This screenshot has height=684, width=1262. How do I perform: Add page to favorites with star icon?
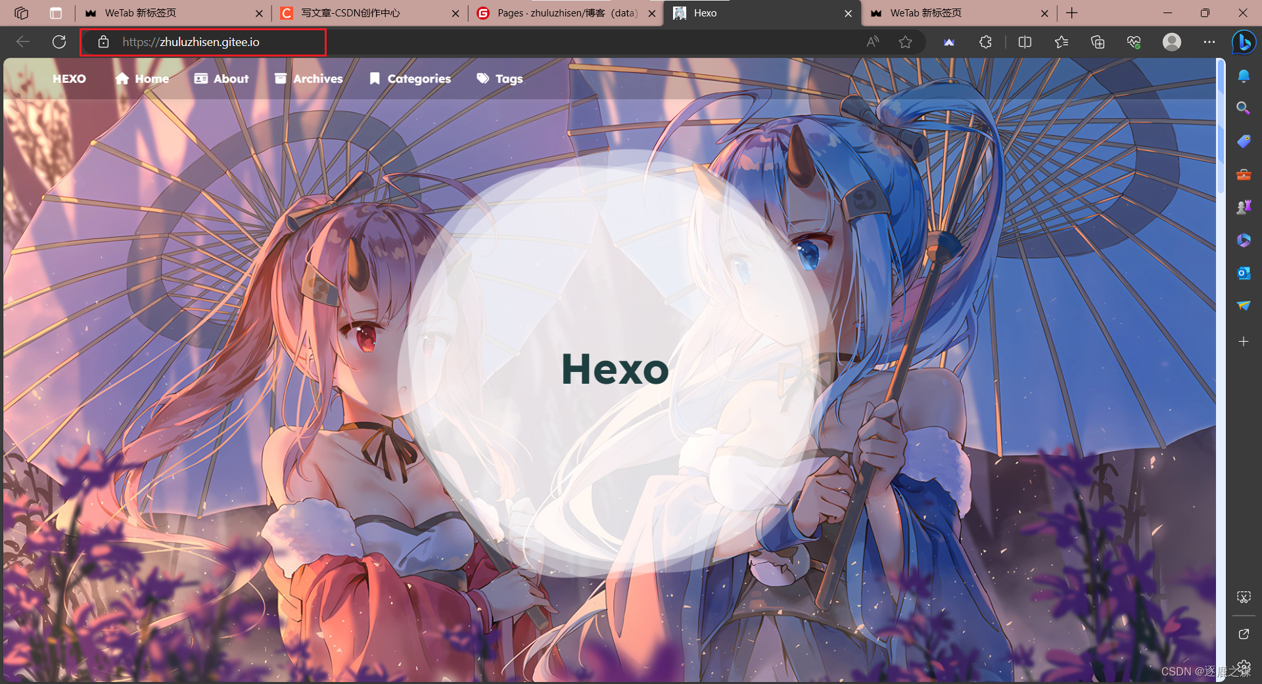click(905, 42)
